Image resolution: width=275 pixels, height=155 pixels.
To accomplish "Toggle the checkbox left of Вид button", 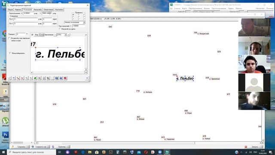I will tap(32, 35).
